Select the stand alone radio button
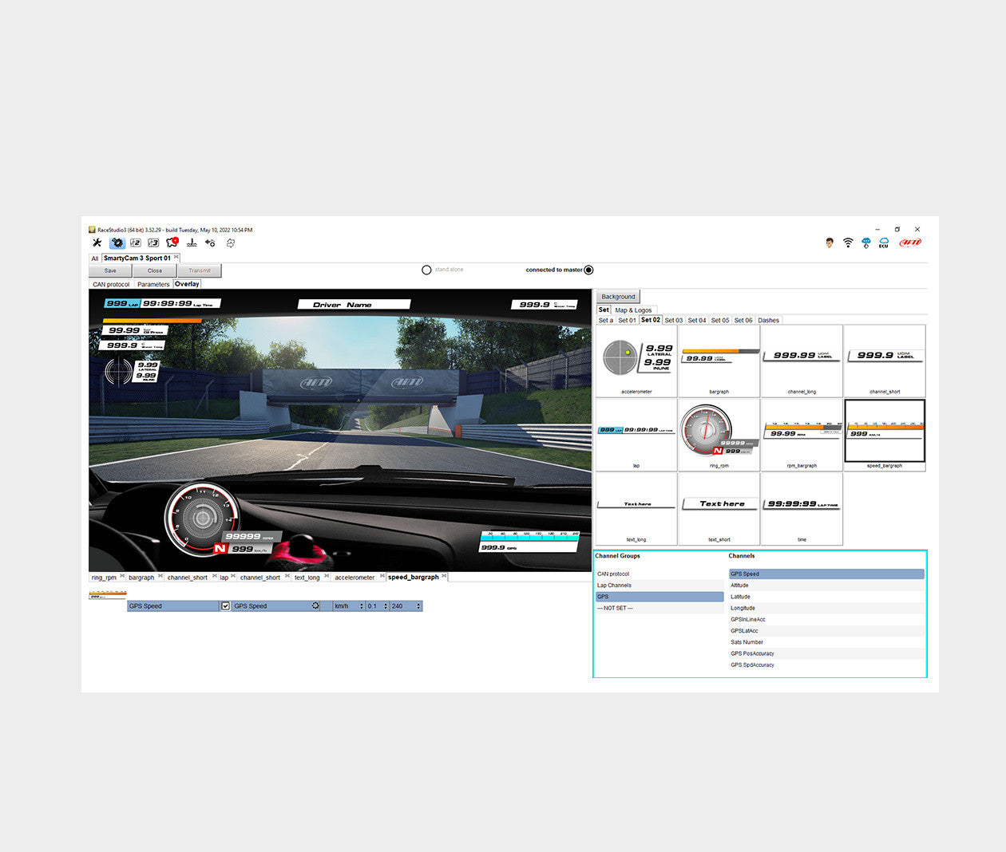 (426, 270)
